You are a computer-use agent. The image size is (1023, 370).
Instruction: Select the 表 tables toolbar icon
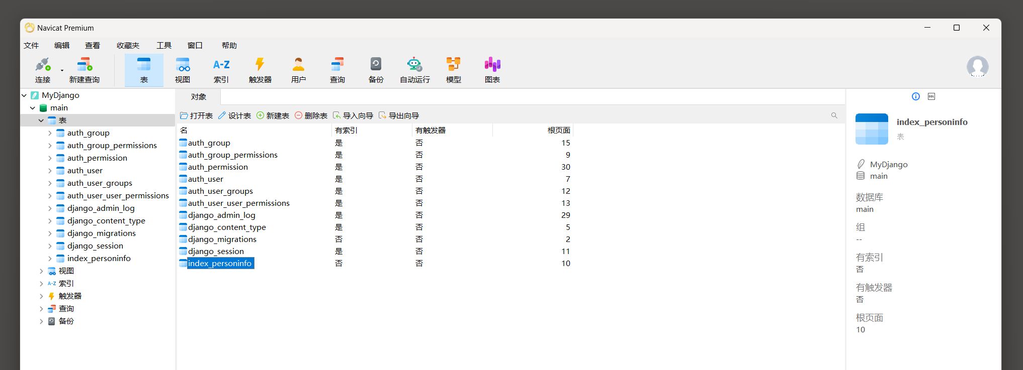click(x=144, y=70)
